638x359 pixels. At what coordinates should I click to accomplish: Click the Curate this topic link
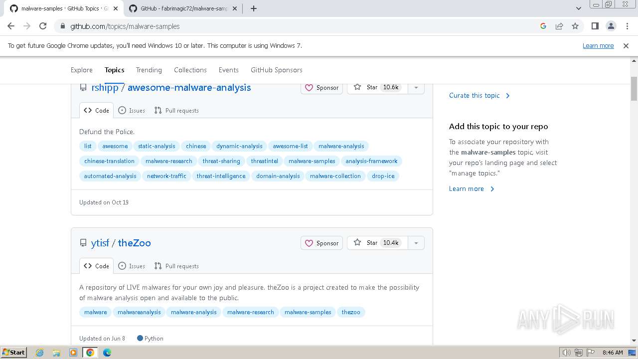click(479, 95)
